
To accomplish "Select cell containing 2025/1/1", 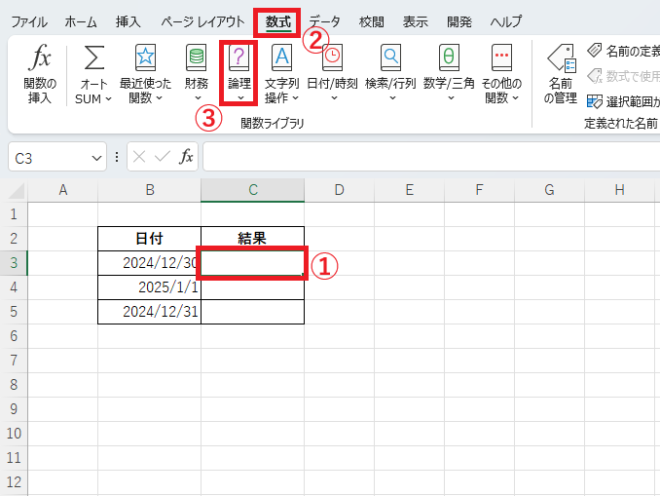I will [150, 287].
